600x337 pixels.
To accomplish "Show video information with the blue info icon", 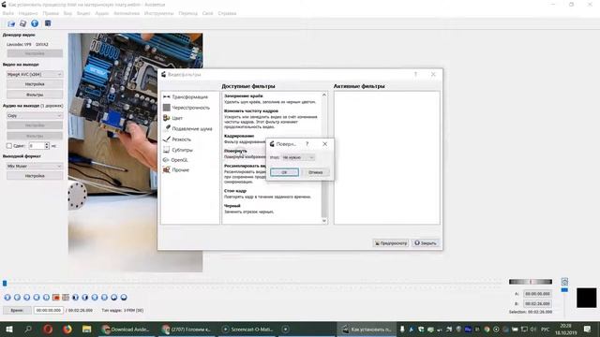I will pyautogui.click(x=35, y=23).
